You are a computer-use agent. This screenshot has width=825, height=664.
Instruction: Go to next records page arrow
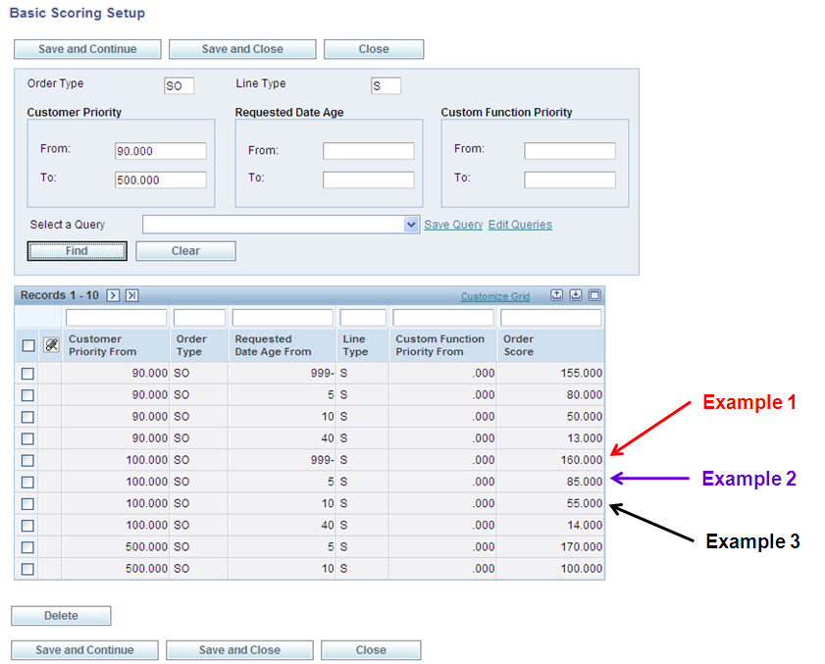113,295
